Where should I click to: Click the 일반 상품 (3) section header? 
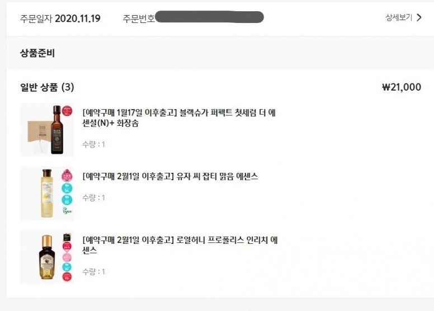47,87
